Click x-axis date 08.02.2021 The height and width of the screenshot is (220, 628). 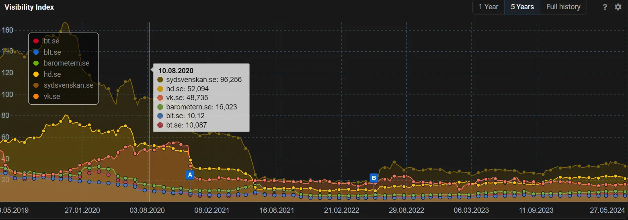point(211,210)
